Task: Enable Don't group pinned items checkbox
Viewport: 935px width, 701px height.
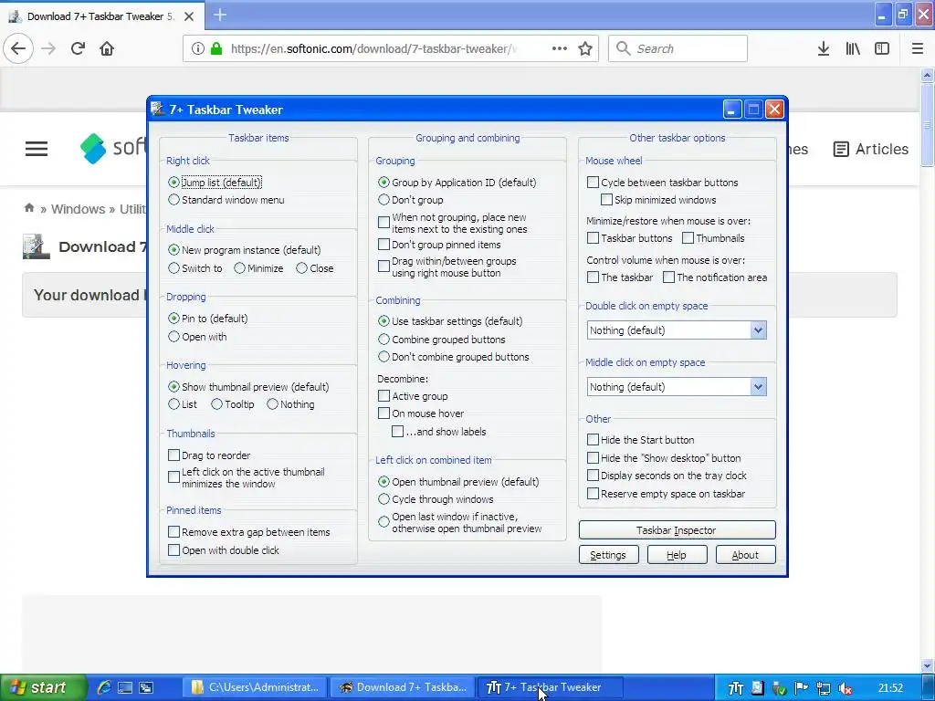Action: pos(383,245)
